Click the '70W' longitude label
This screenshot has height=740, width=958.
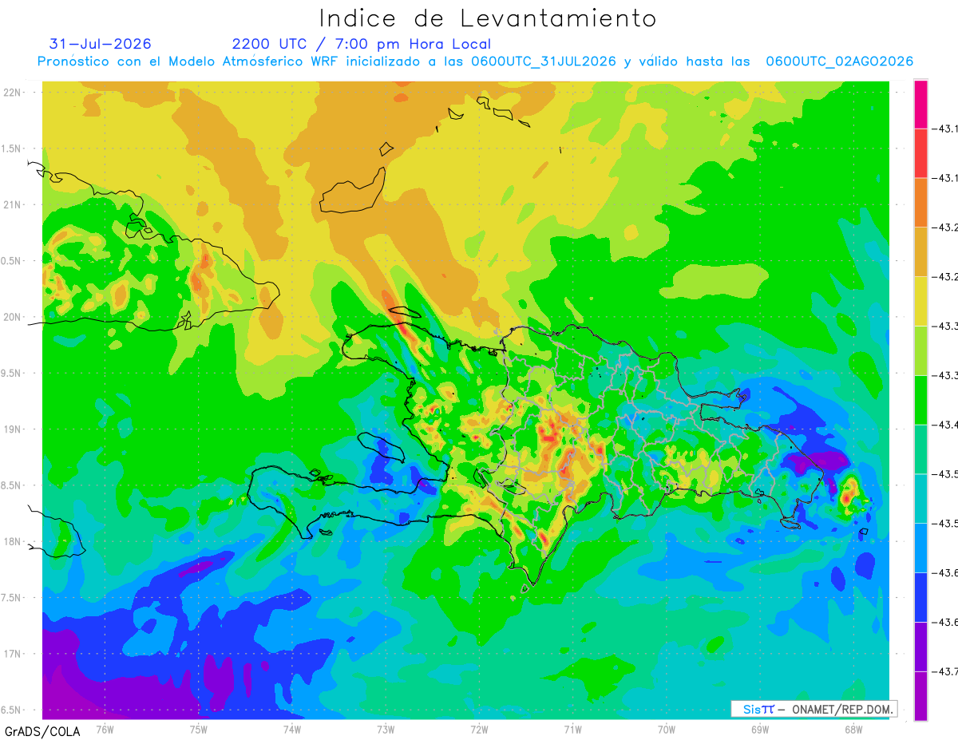point(667,729)
